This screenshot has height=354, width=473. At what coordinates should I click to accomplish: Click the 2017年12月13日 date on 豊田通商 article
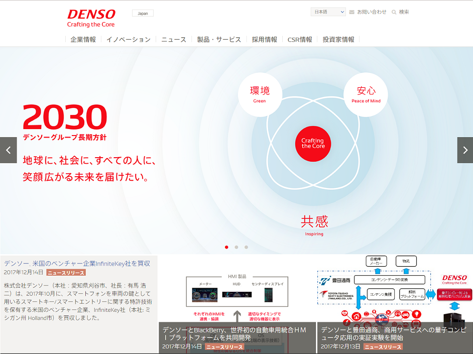[x=340, y=346]
